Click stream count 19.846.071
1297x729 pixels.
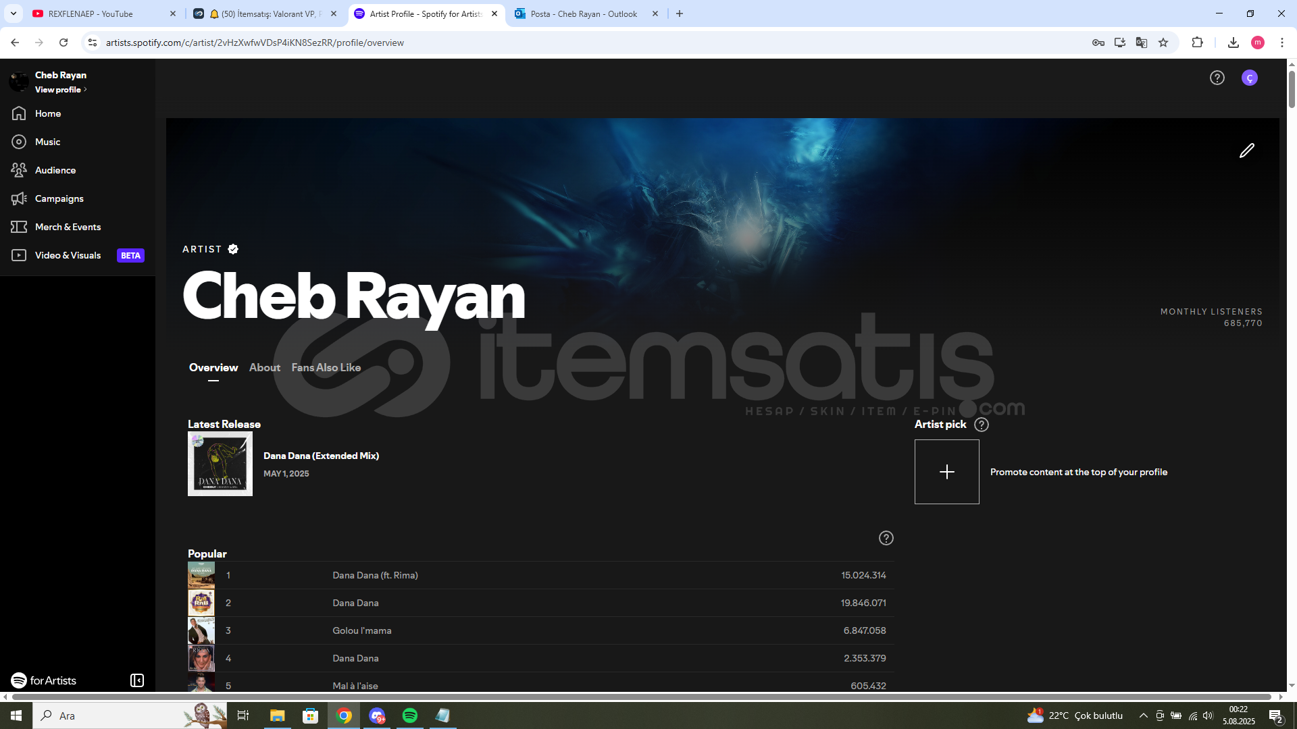point(863,603)
